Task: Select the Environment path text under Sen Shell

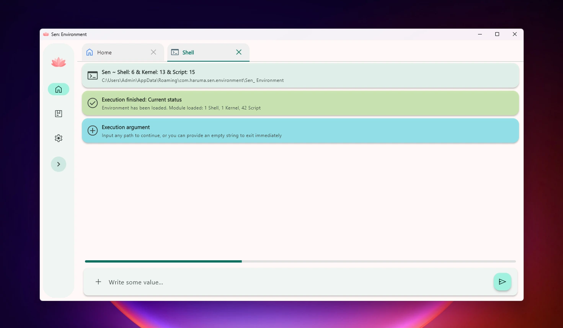Action: pos(193,80)
